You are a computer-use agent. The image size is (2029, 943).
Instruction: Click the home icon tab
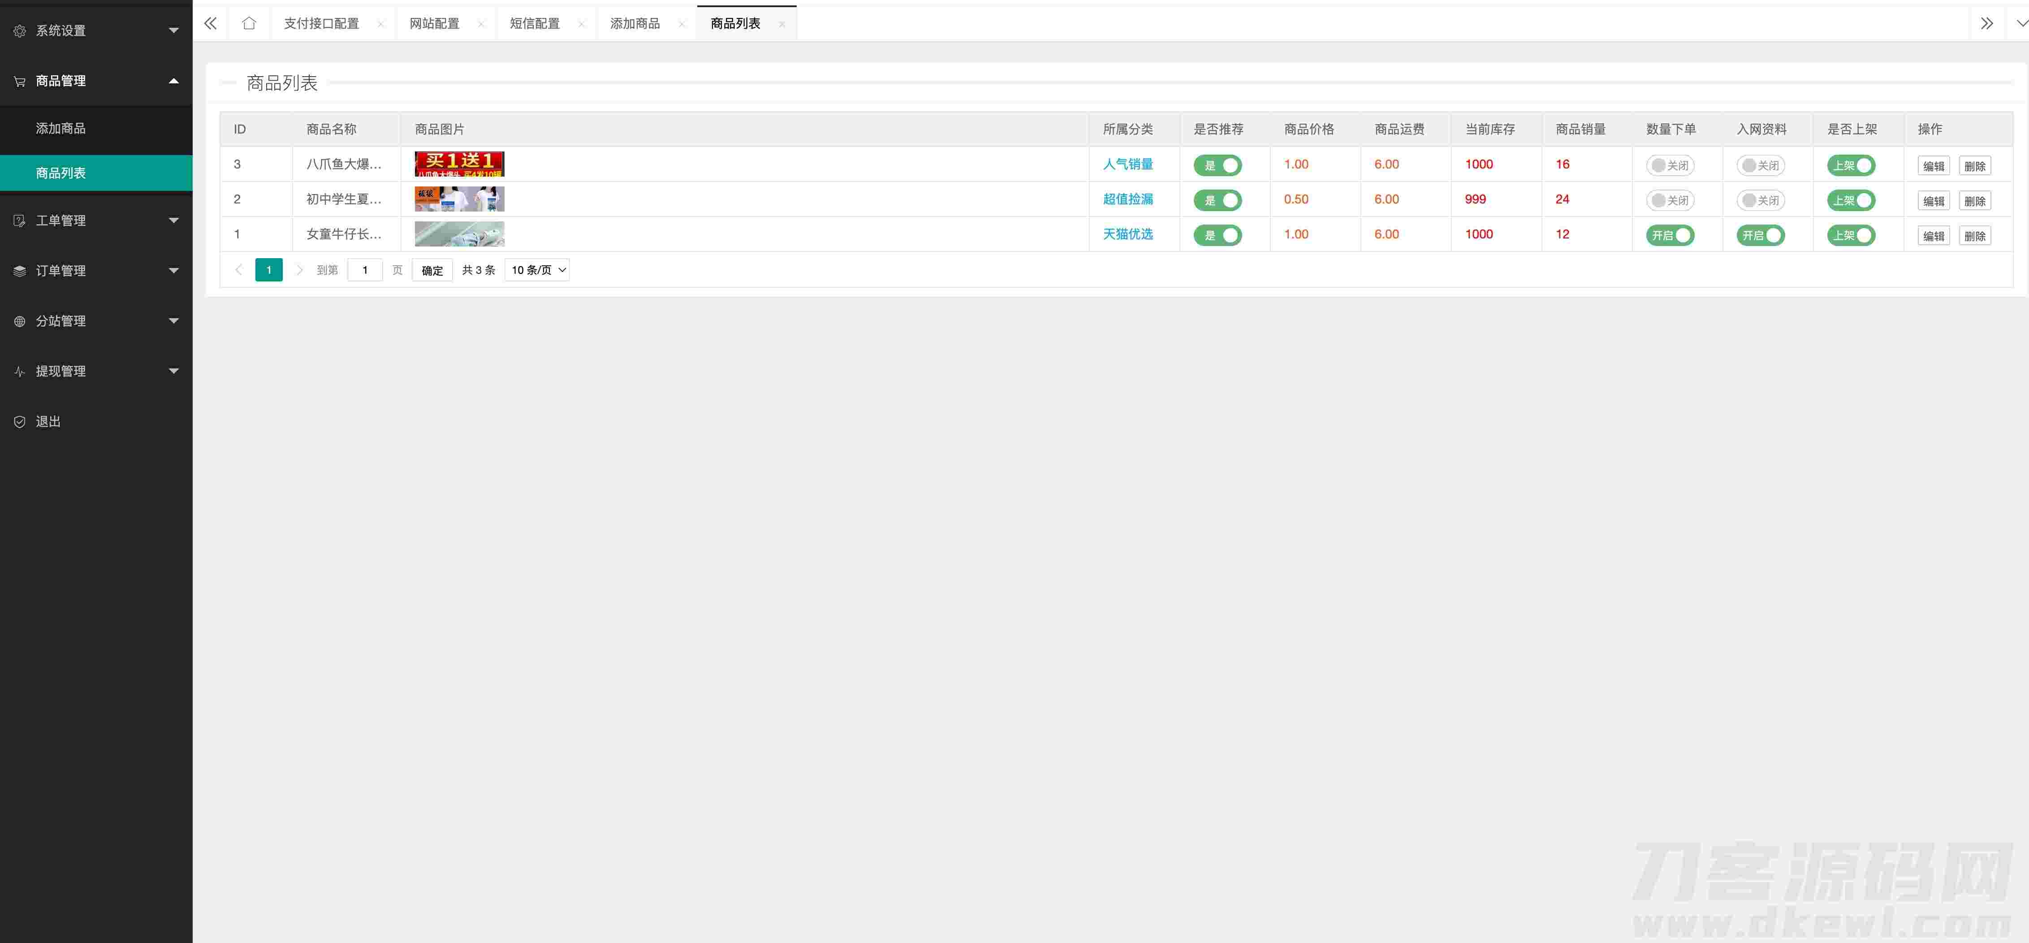point(249,24)
